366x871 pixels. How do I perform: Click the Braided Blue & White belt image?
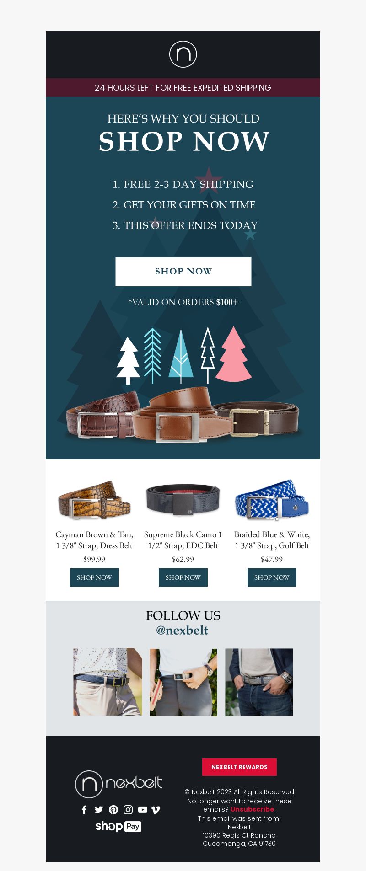pos(272,500)
